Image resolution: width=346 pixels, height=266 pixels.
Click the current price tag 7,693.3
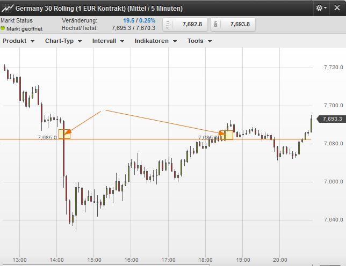tap(331, 119)
